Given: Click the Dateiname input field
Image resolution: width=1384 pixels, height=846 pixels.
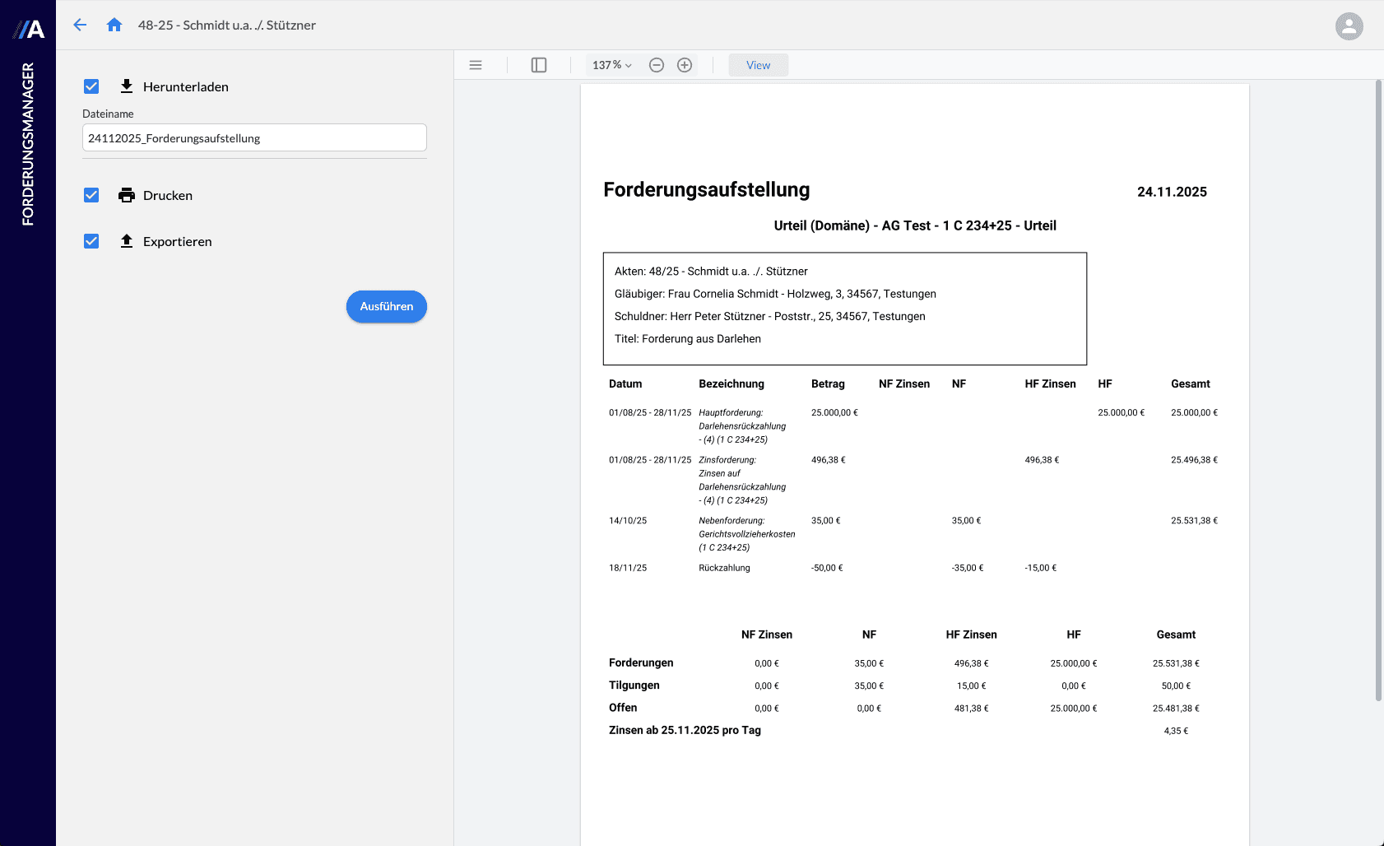Looking at the screenshot, I should pos(254,138).
